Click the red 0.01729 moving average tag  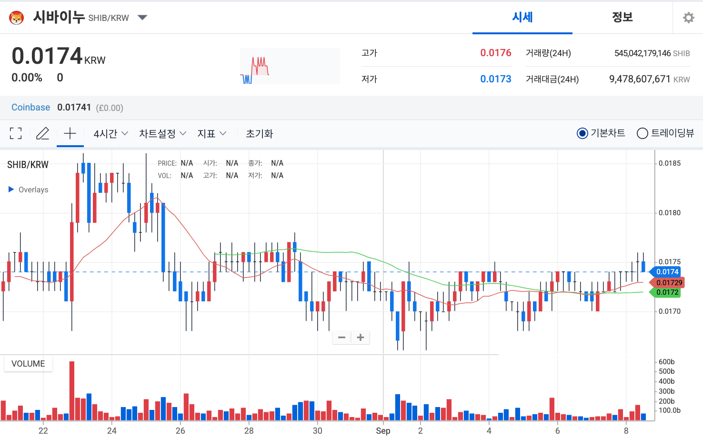click(x=667, y=283)
